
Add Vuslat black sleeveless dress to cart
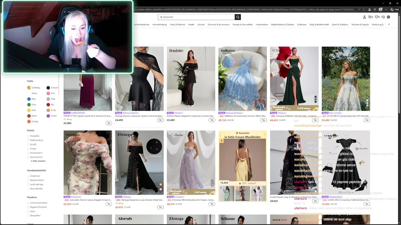(315, 201)
